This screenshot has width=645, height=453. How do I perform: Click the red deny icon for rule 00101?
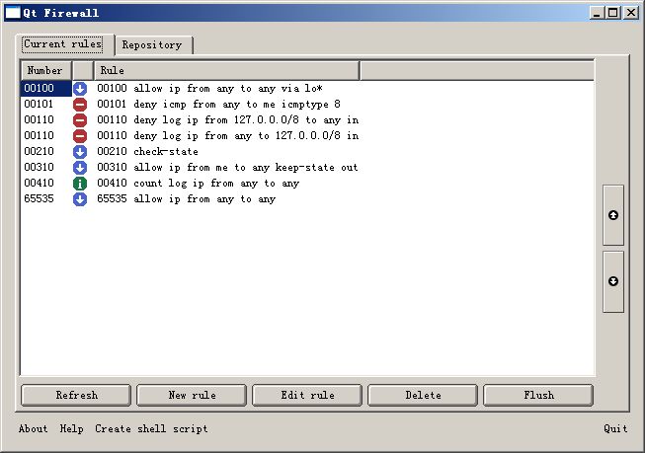[80, 105]
